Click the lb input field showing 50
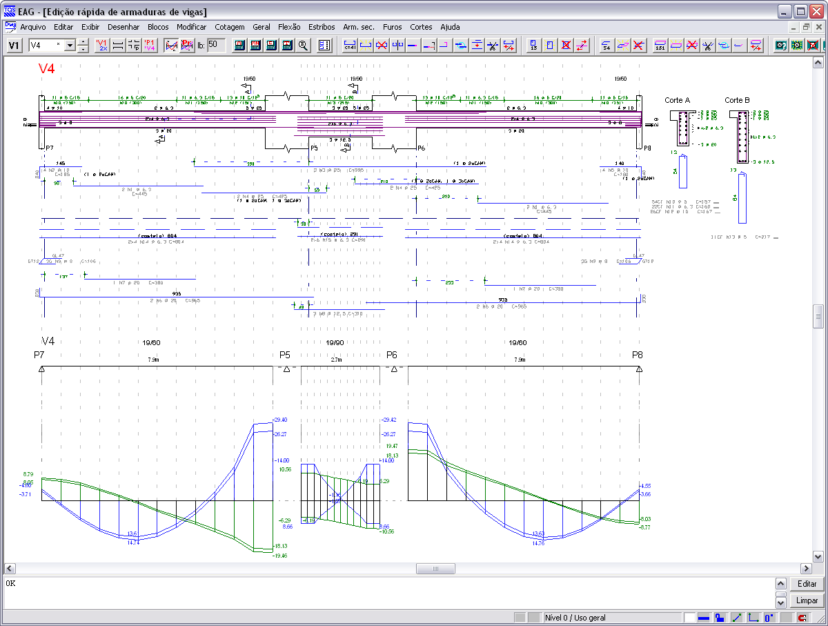Screen dimensions: 828x626 coord(216,46)
